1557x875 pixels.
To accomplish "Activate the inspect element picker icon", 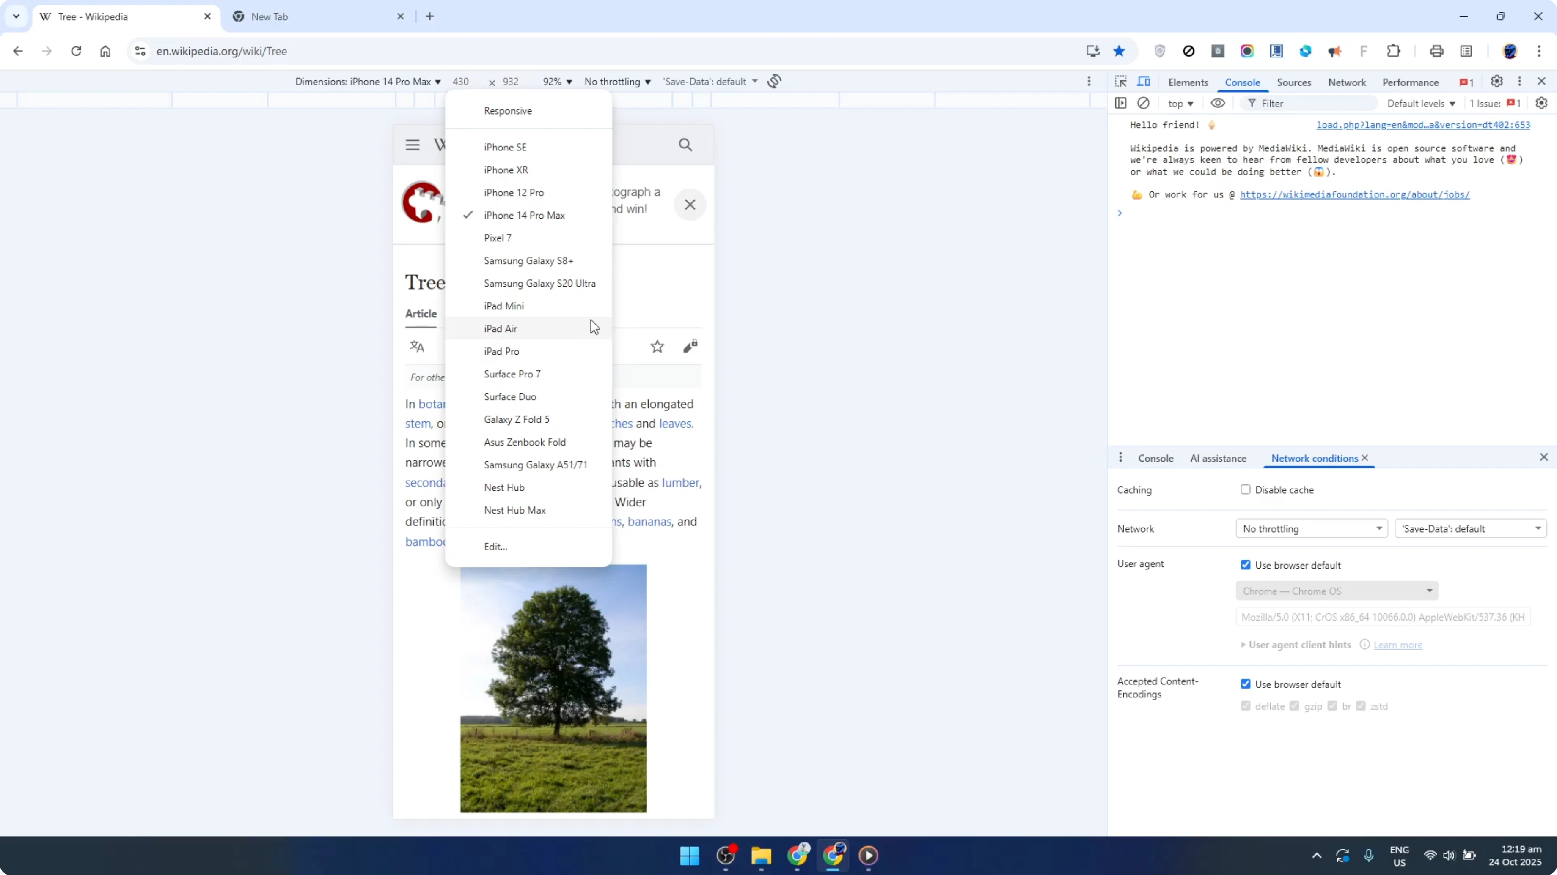I will coord(1121,82).
